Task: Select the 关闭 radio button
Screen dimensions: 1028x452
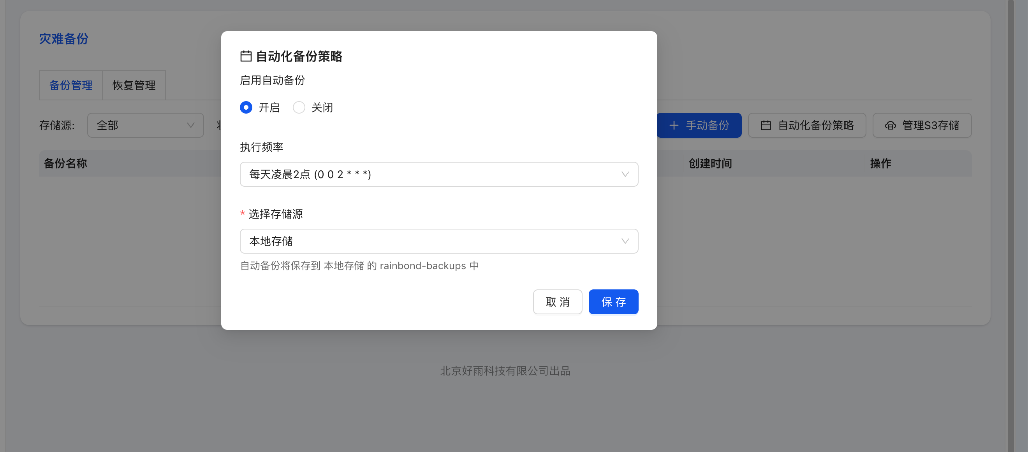Action: tap(299, 107)
